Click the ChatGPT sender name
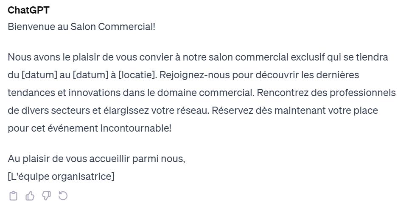 tap(28, 10)
